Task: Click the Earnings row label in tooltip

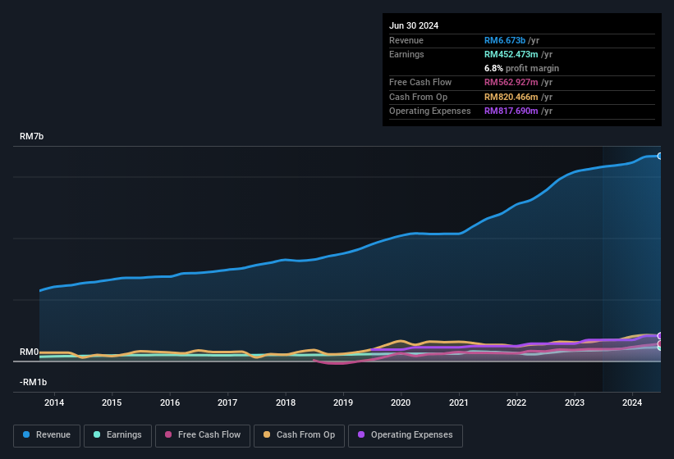Action: point(406,54)
